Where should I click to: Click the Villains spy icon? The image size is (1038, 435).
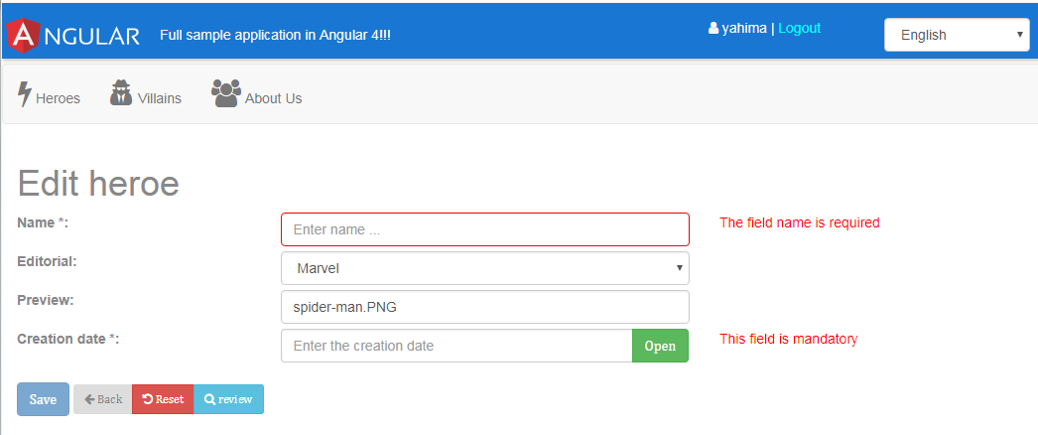tap(121, 92)
